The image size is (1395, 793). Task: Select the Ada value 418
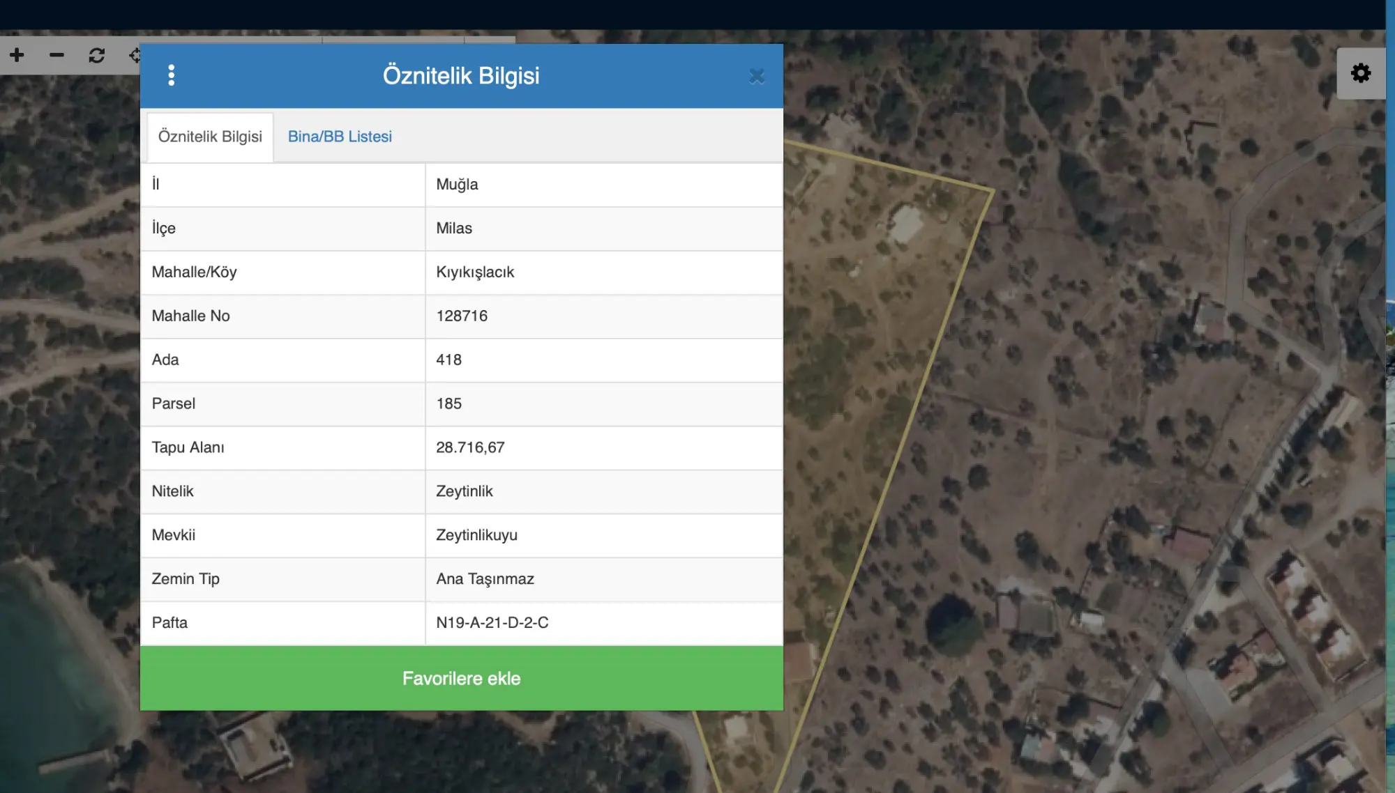click(x=448, y=360)
